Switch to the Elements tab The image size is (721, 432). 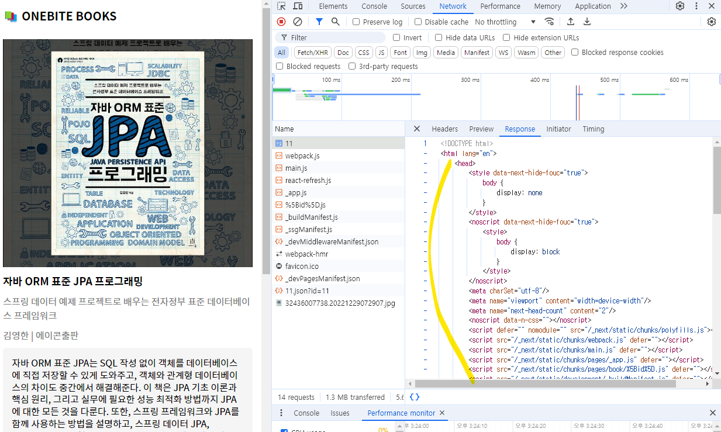click(333, 6)
